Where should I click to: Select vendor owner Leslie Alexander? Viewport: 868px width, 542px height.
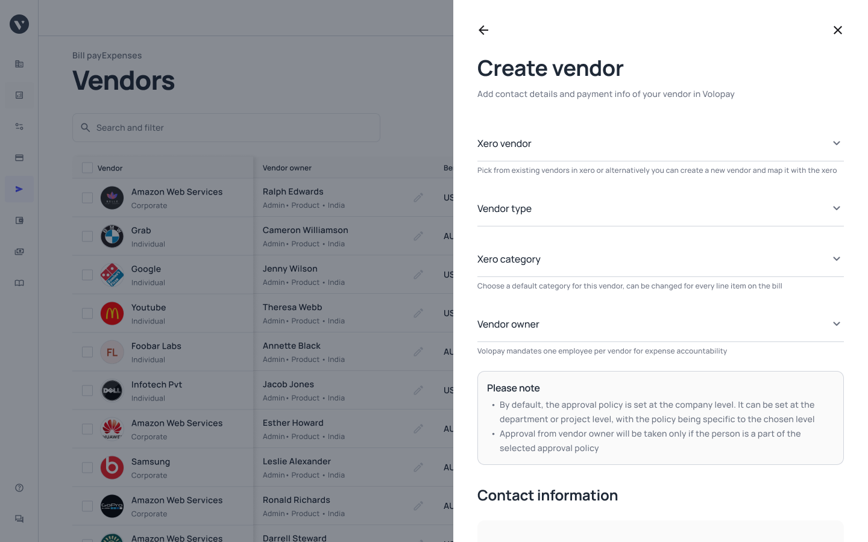point(297,461)
